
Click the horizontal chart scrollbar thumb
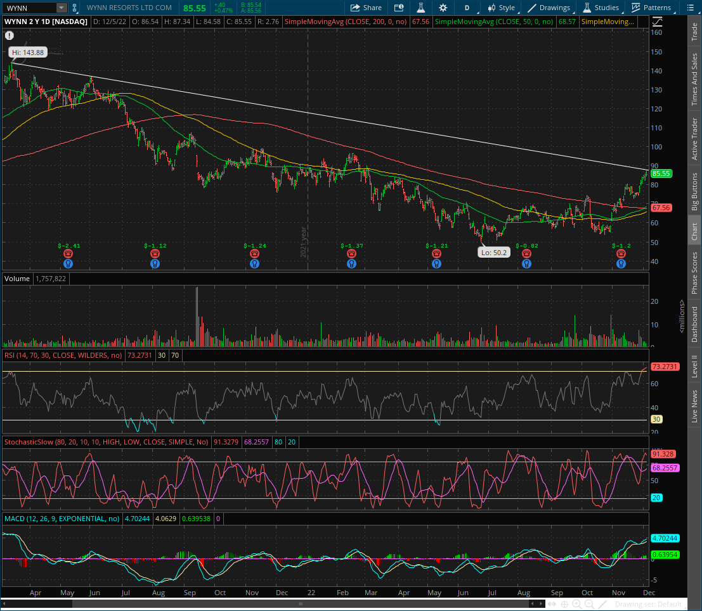pos(301,604)
